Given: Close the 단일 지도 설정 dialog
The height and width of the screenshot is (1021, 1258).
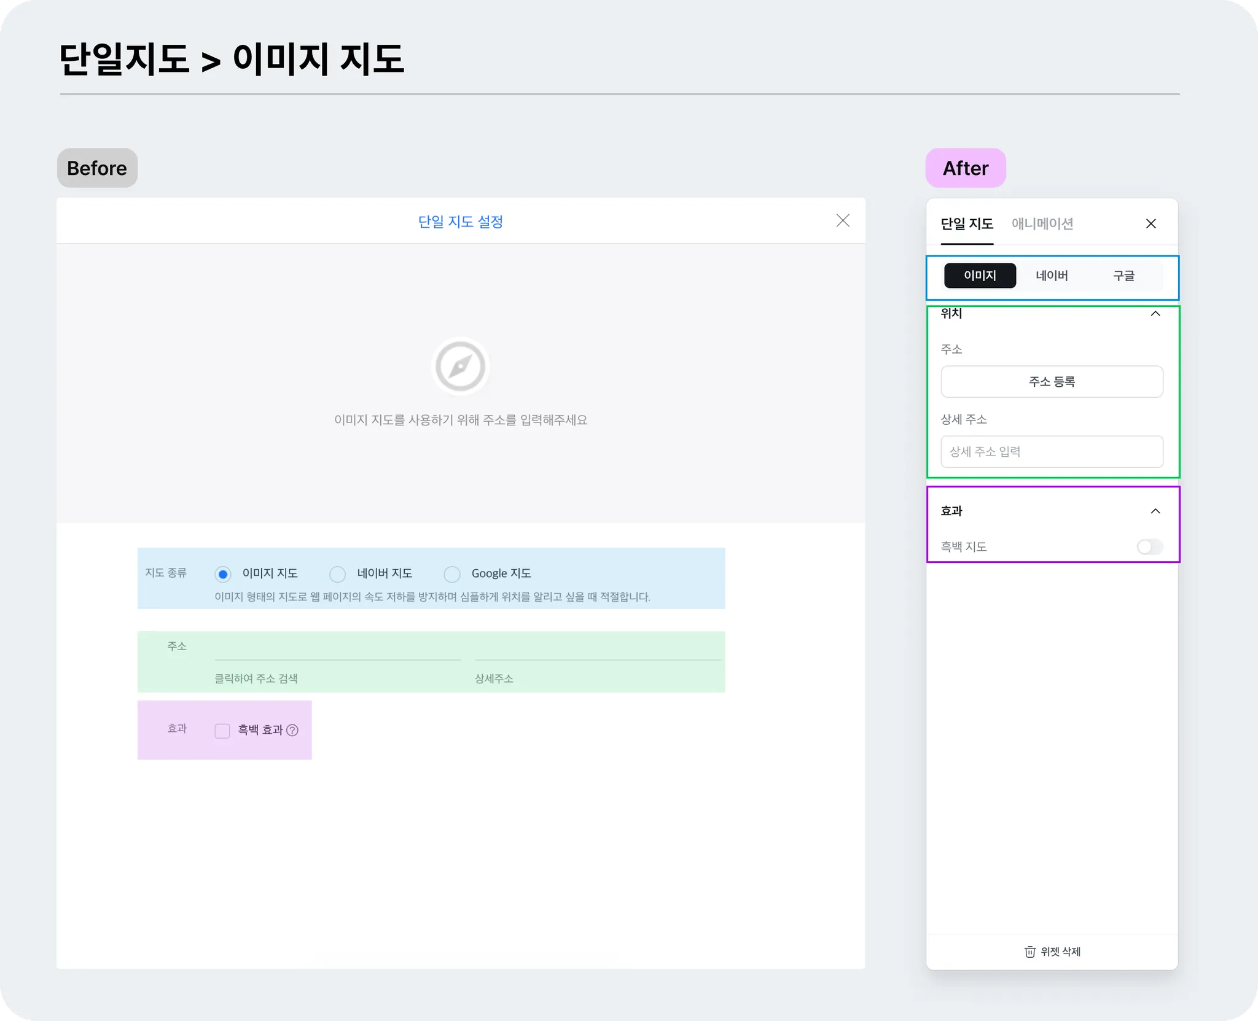Looking at the screenshot, I should coord(843,221).
